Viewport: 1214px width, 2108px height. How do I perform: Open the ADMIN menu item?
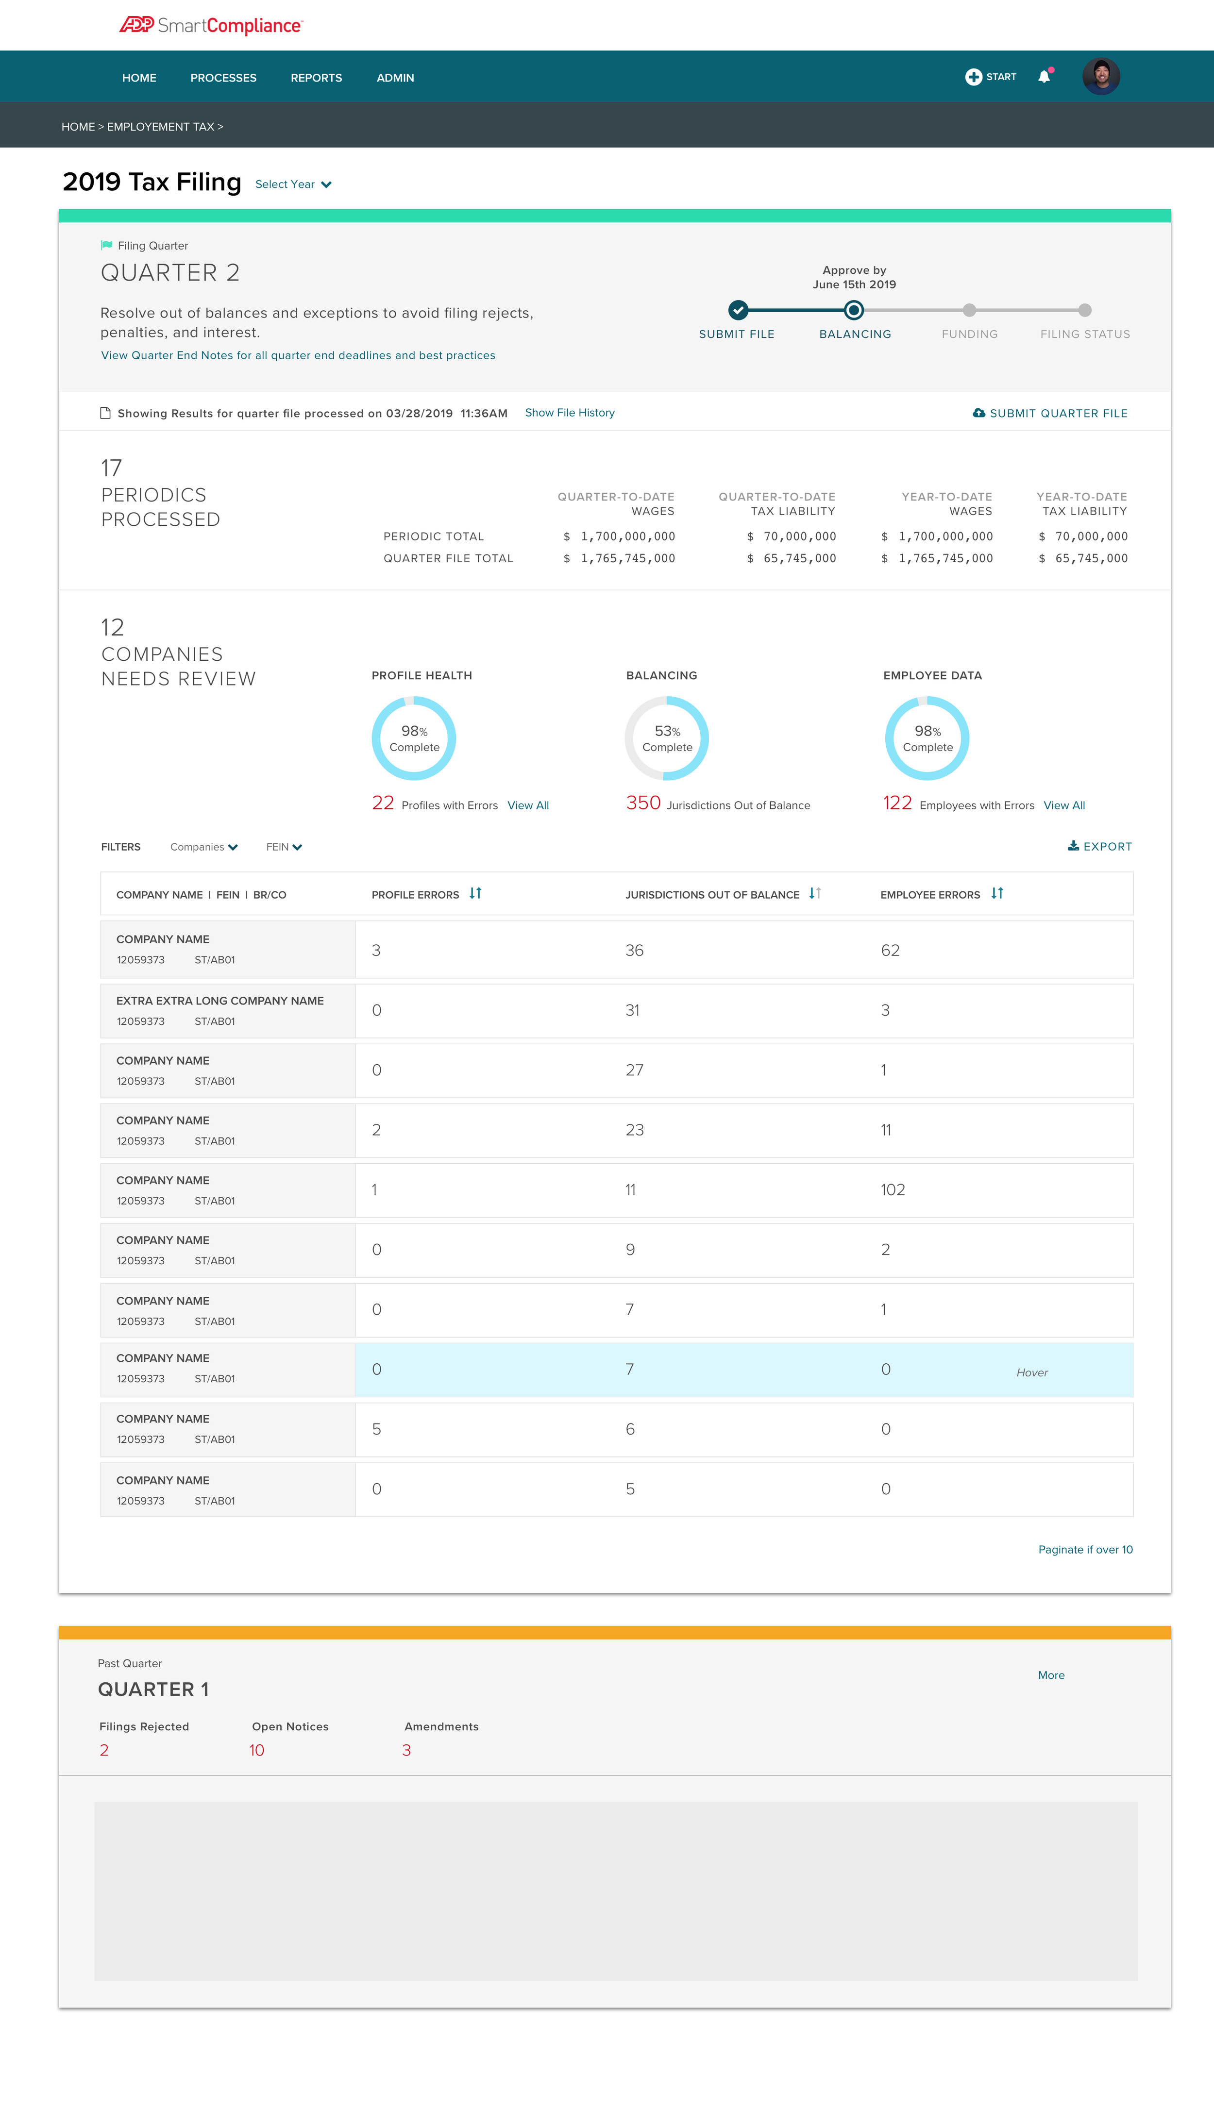[x=395, y=78]
